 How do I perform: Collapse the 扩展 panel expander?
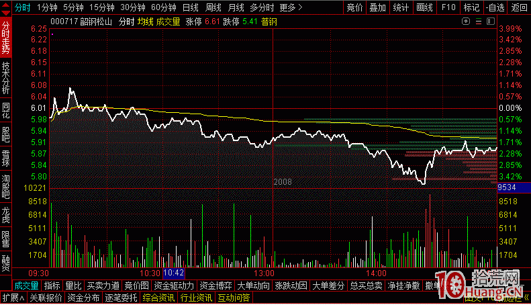[13, 298]
